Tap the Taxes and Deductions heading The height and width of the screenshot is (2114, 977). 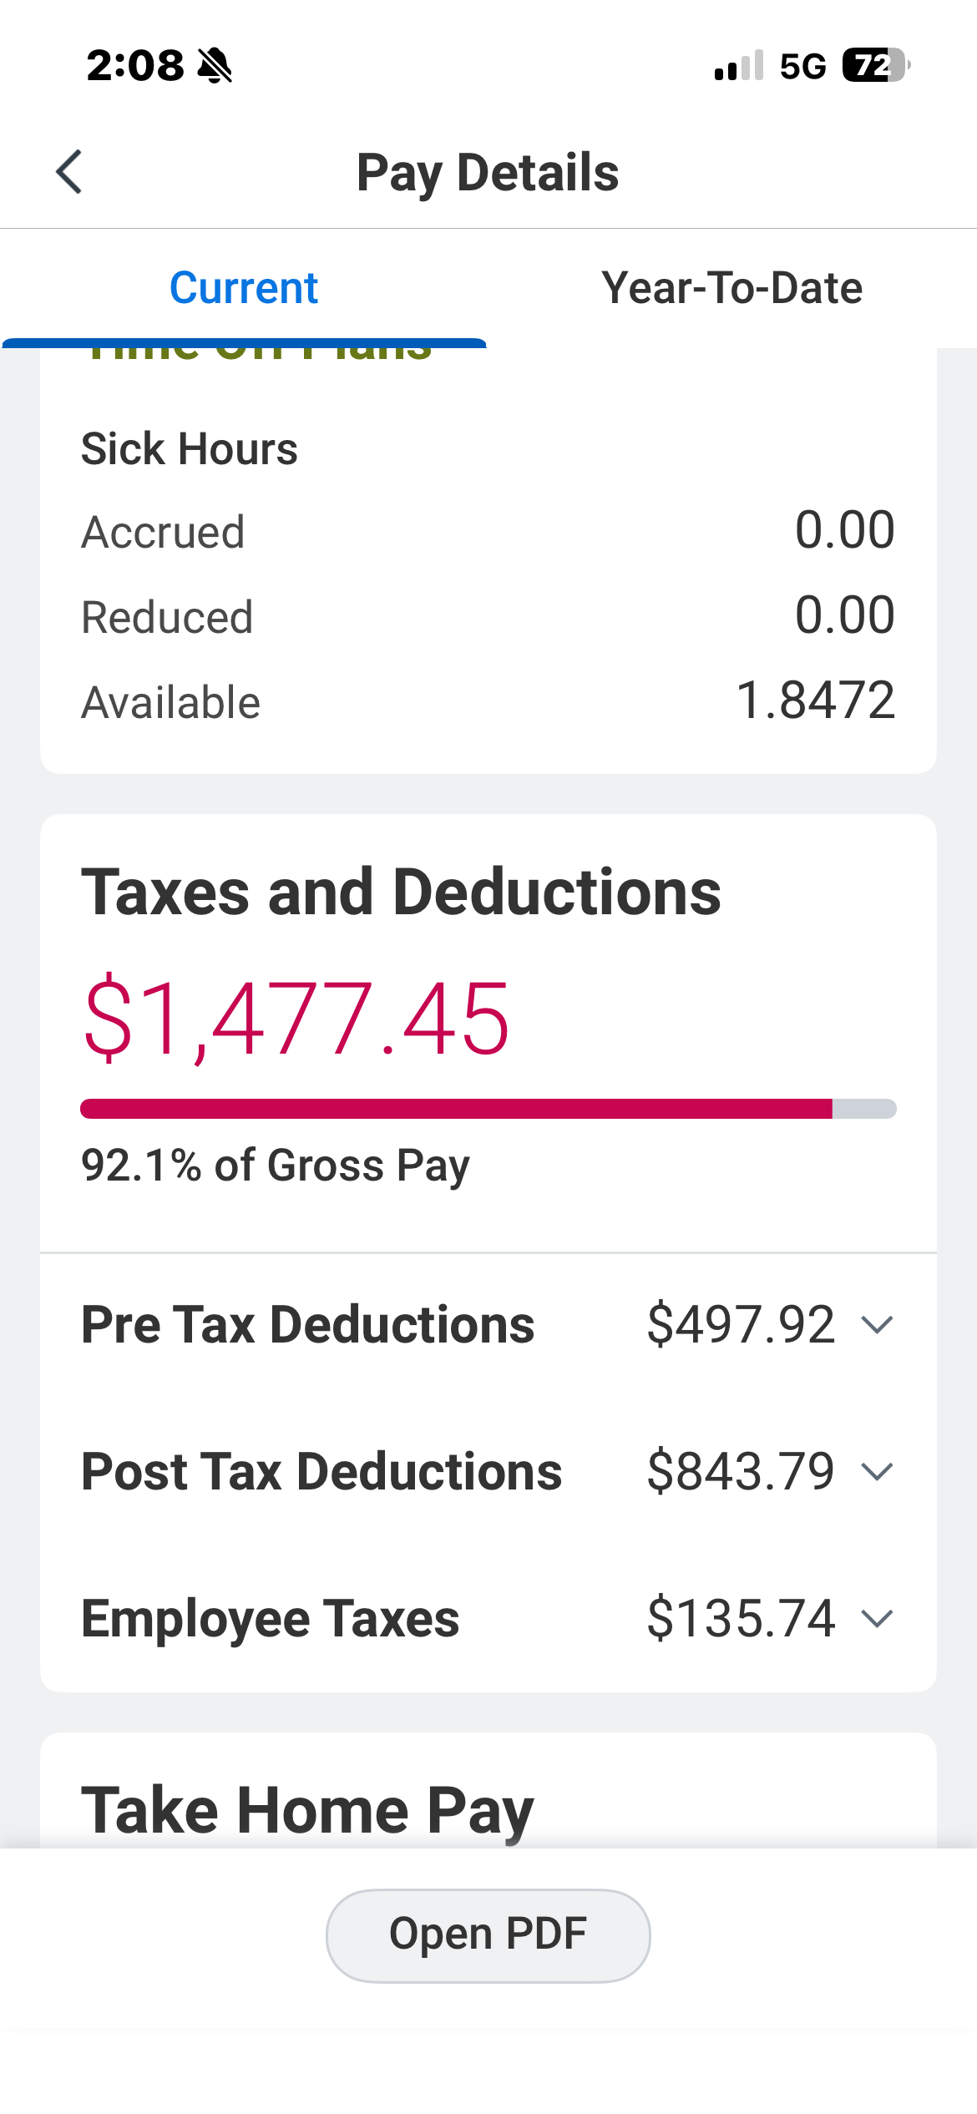(x=401, y=892)
